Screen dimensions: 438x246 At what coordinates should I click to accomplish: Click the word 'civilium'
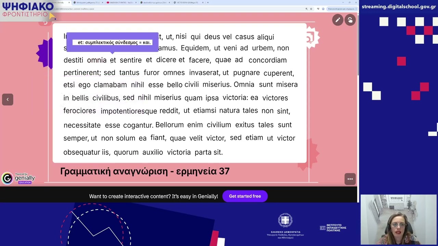click(219, 125)
